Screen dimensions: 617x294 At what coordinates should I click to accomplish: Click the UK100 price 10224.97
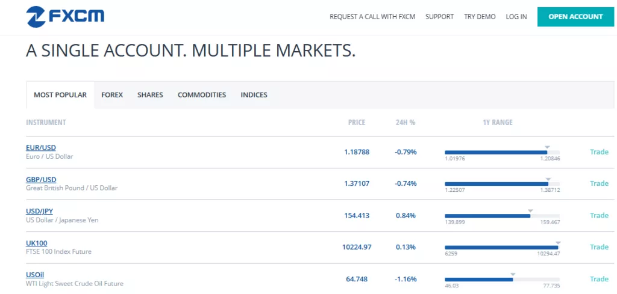357,247
